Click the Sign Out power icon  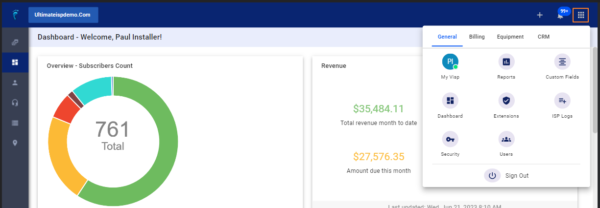point(492,176)
